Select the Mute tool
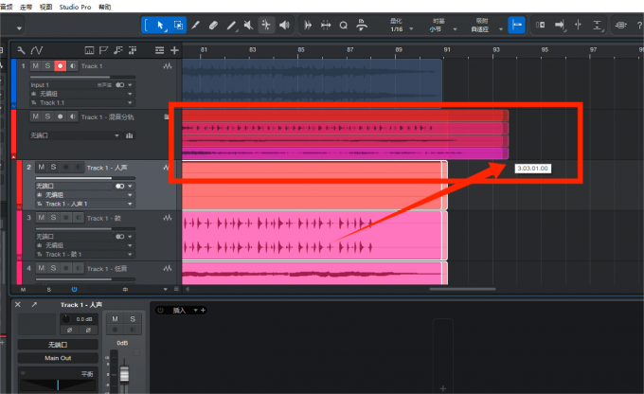644x394 pixels. [x=248, y=25]
